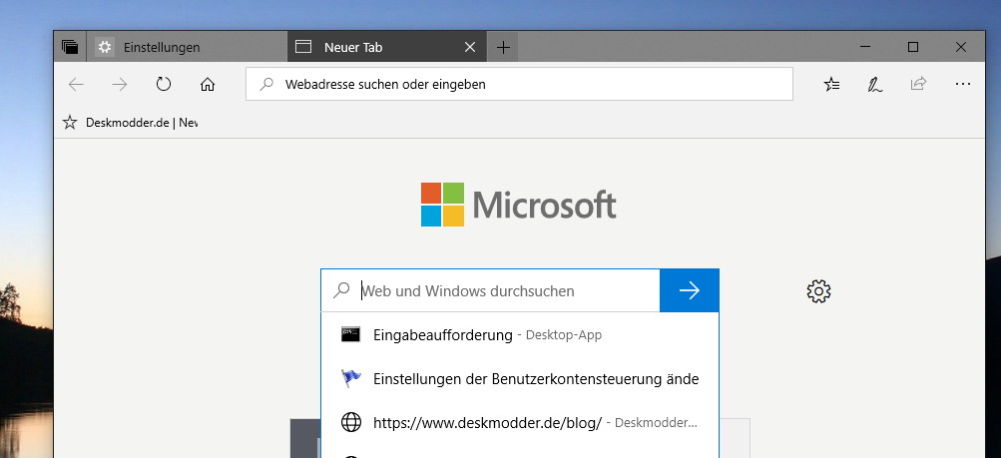Viewport: 1001px width, 458px height.
Task: Switch to the Neuer Tab tab
Action: pos(387,47)
